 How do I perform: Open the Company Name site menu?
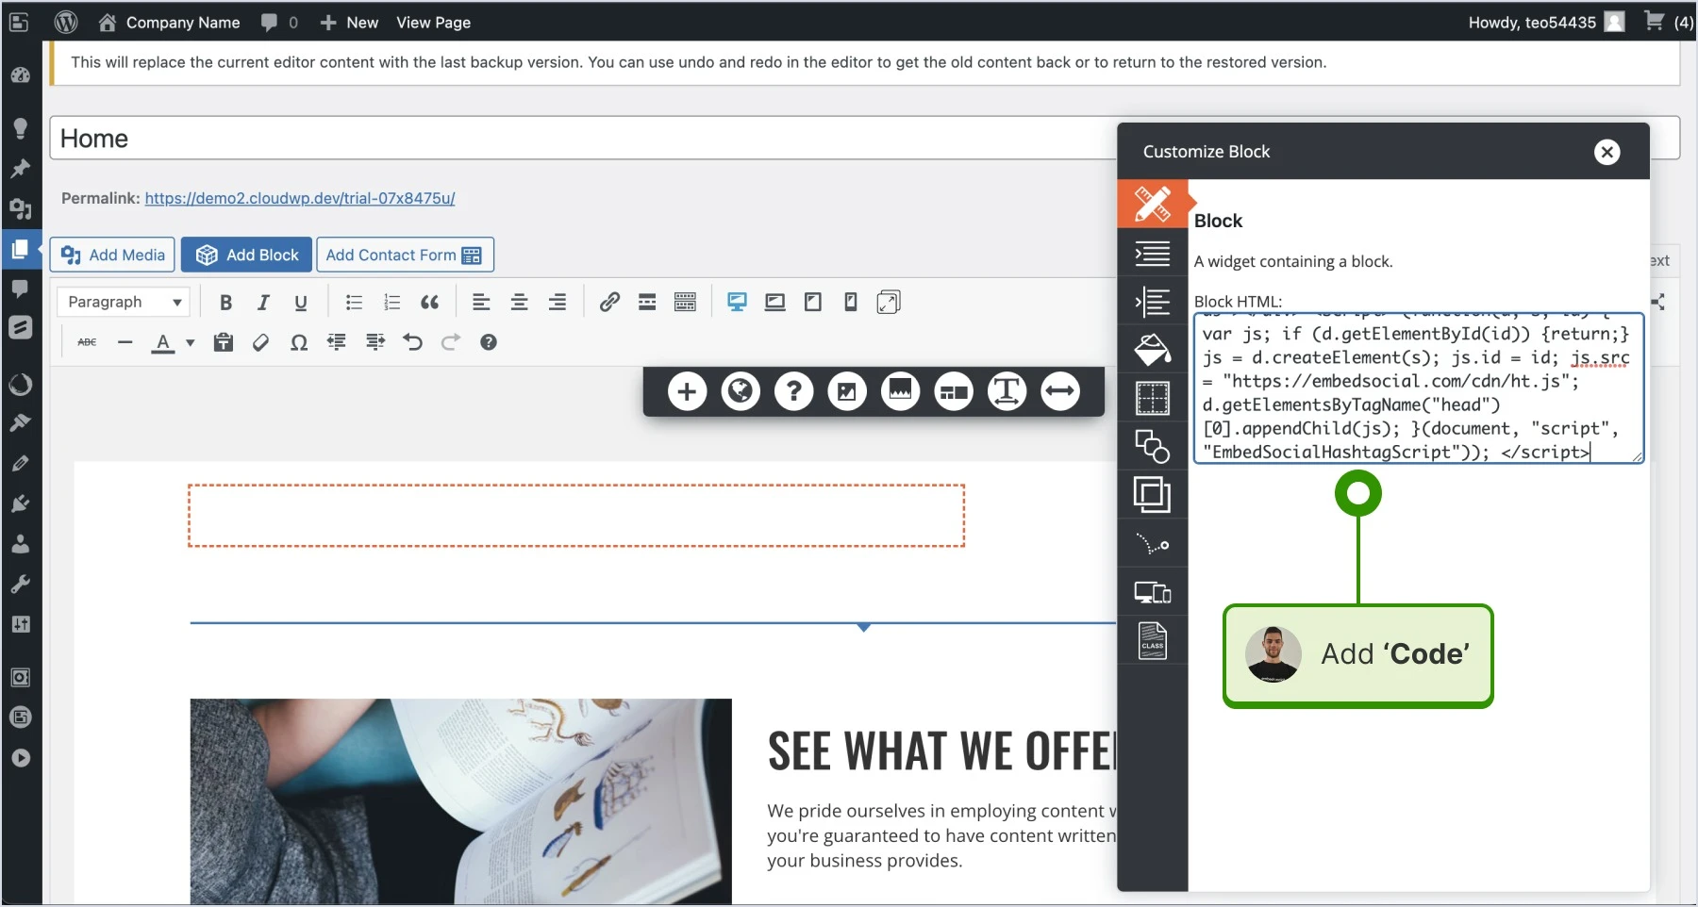pos(170,22)
